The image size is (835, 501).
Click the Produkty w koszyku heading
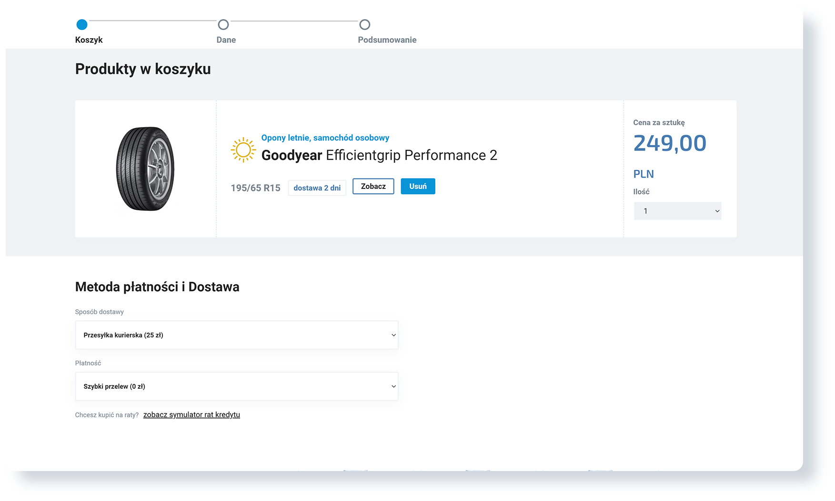coord(143,69)
